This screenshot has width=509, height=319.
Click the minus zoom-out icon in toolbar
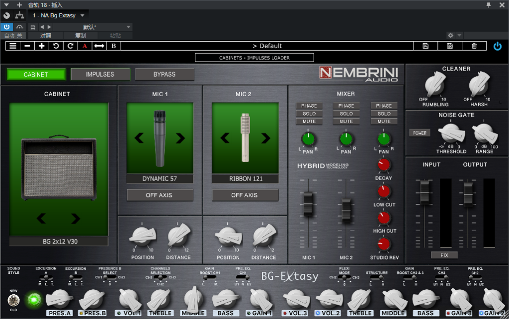tap(27, 46)
